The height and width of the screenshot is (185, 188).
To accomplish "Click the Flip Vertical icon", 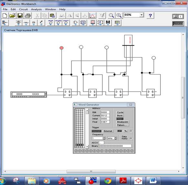I will (x=77, y=15).
